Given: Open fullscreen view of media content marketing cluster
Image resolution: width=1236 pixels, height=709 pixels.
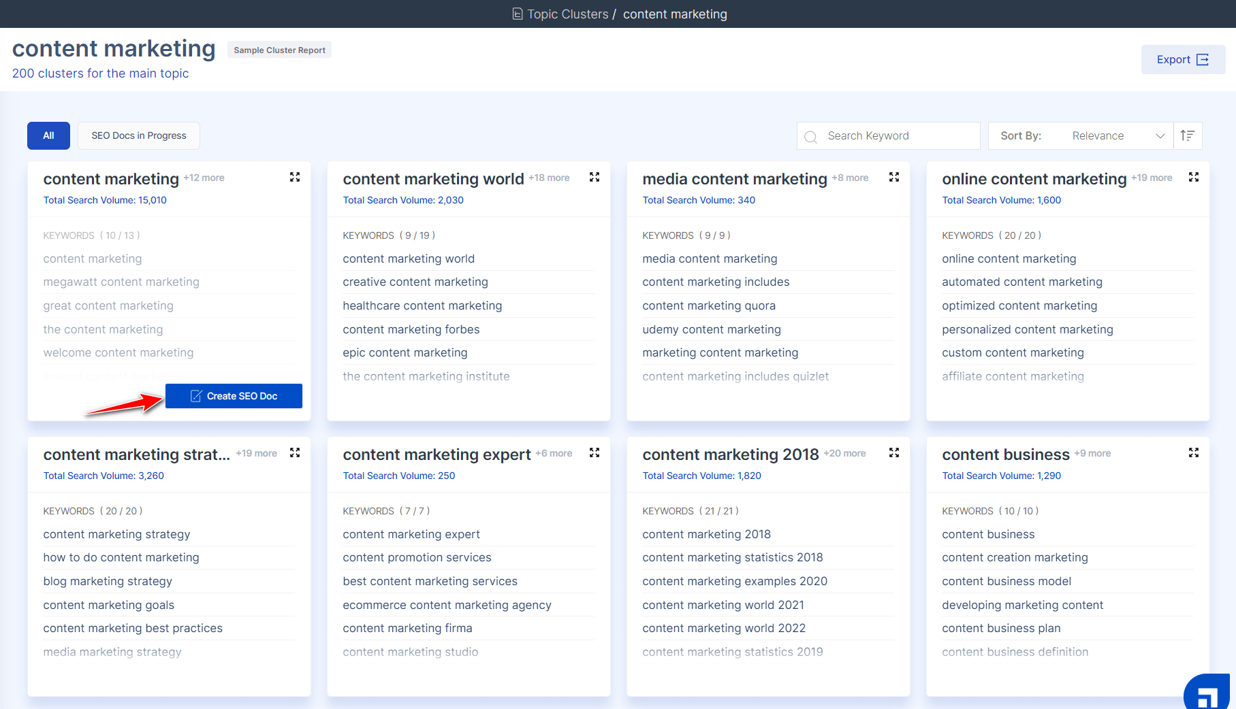Looking at the screenshot, I should point(894,177).
